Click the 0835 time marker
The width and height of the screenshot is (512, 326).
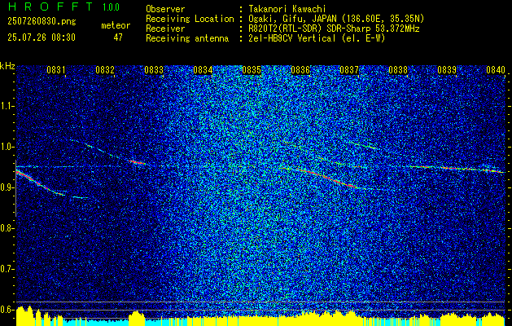[252, 70]
